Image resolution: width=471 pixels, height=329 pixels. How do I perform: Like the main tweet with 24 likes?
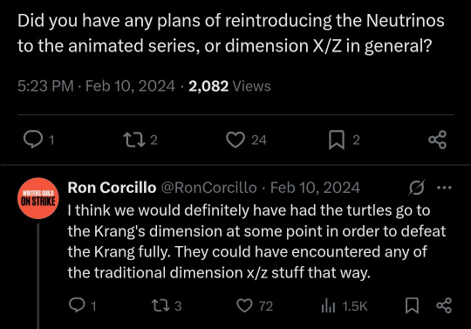(246, 140)
